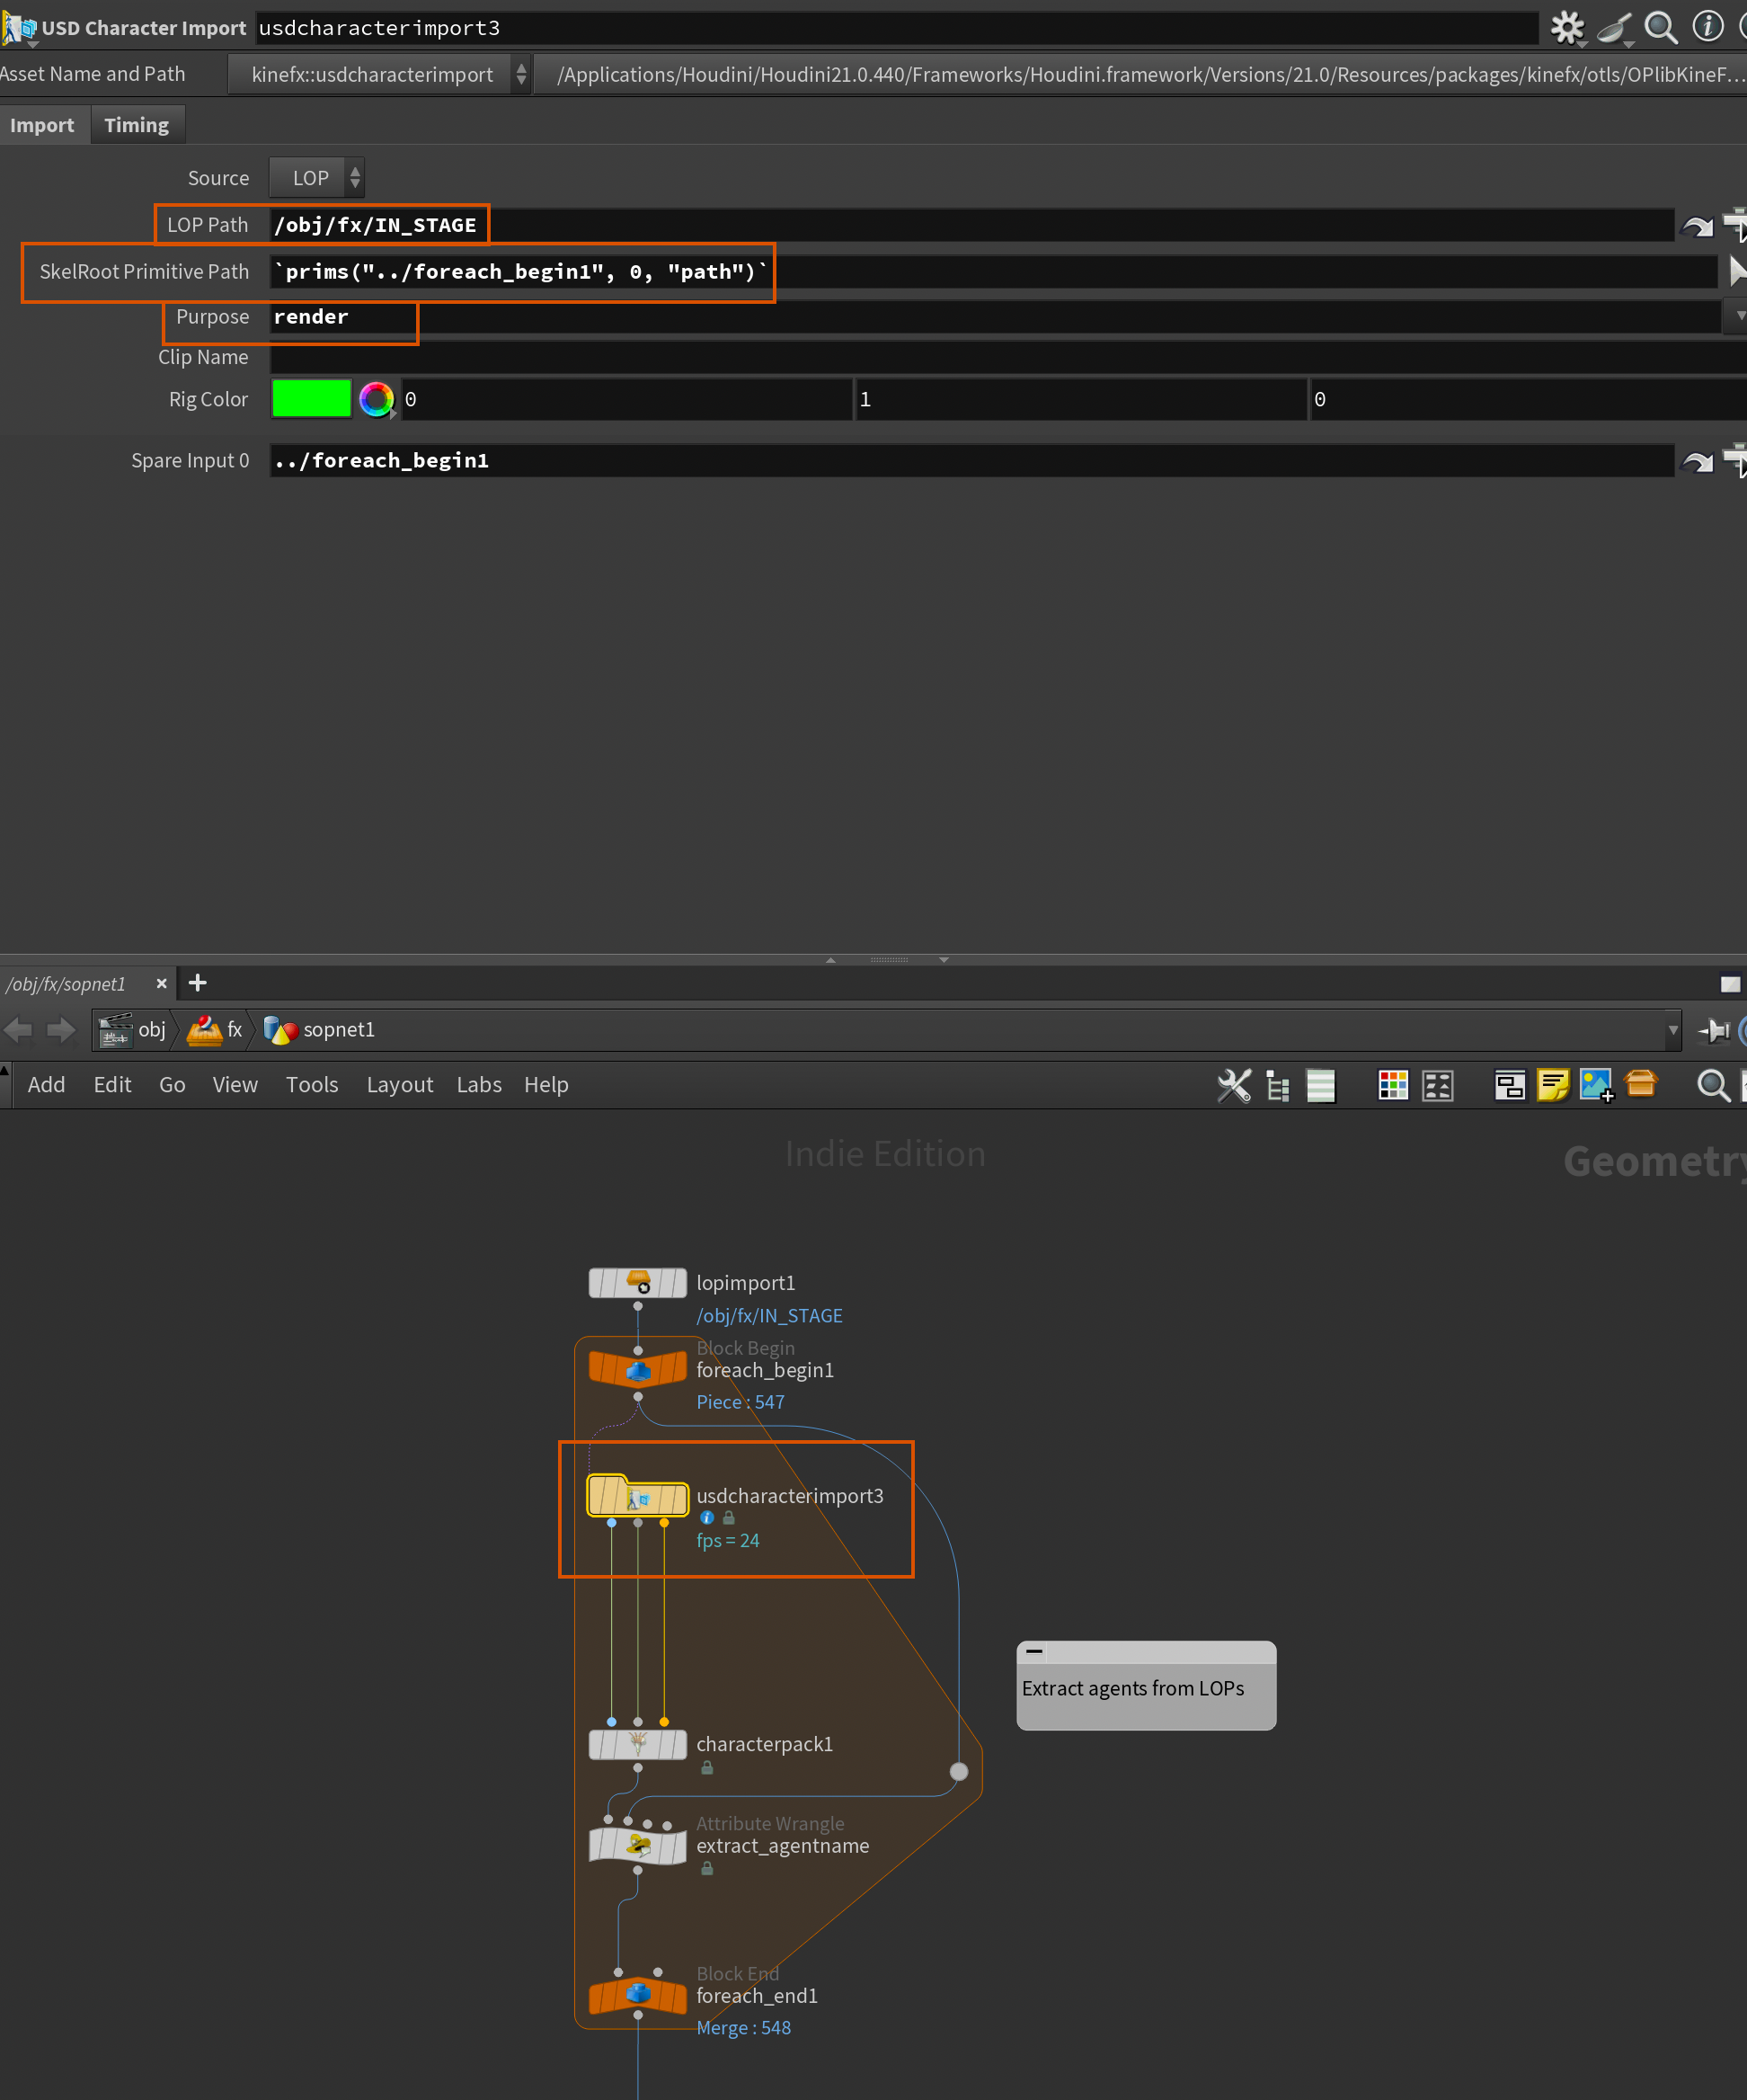Expand the kinefx::usdcharacterimport asset name dropdown
1747x2100 pixels.
point(380,75)
